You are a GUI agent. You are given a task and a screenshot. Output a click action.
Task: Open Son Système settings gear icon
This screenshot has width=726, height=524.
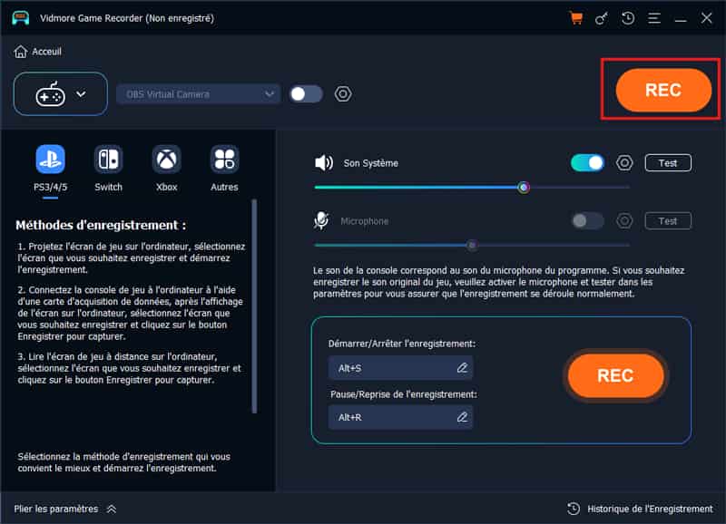coord(624,163)
